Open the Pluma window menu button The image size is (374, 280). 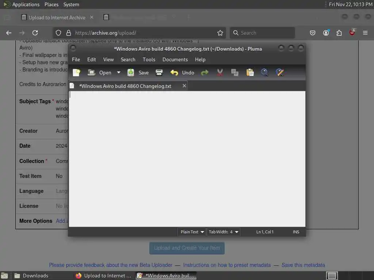click(73, 48)
